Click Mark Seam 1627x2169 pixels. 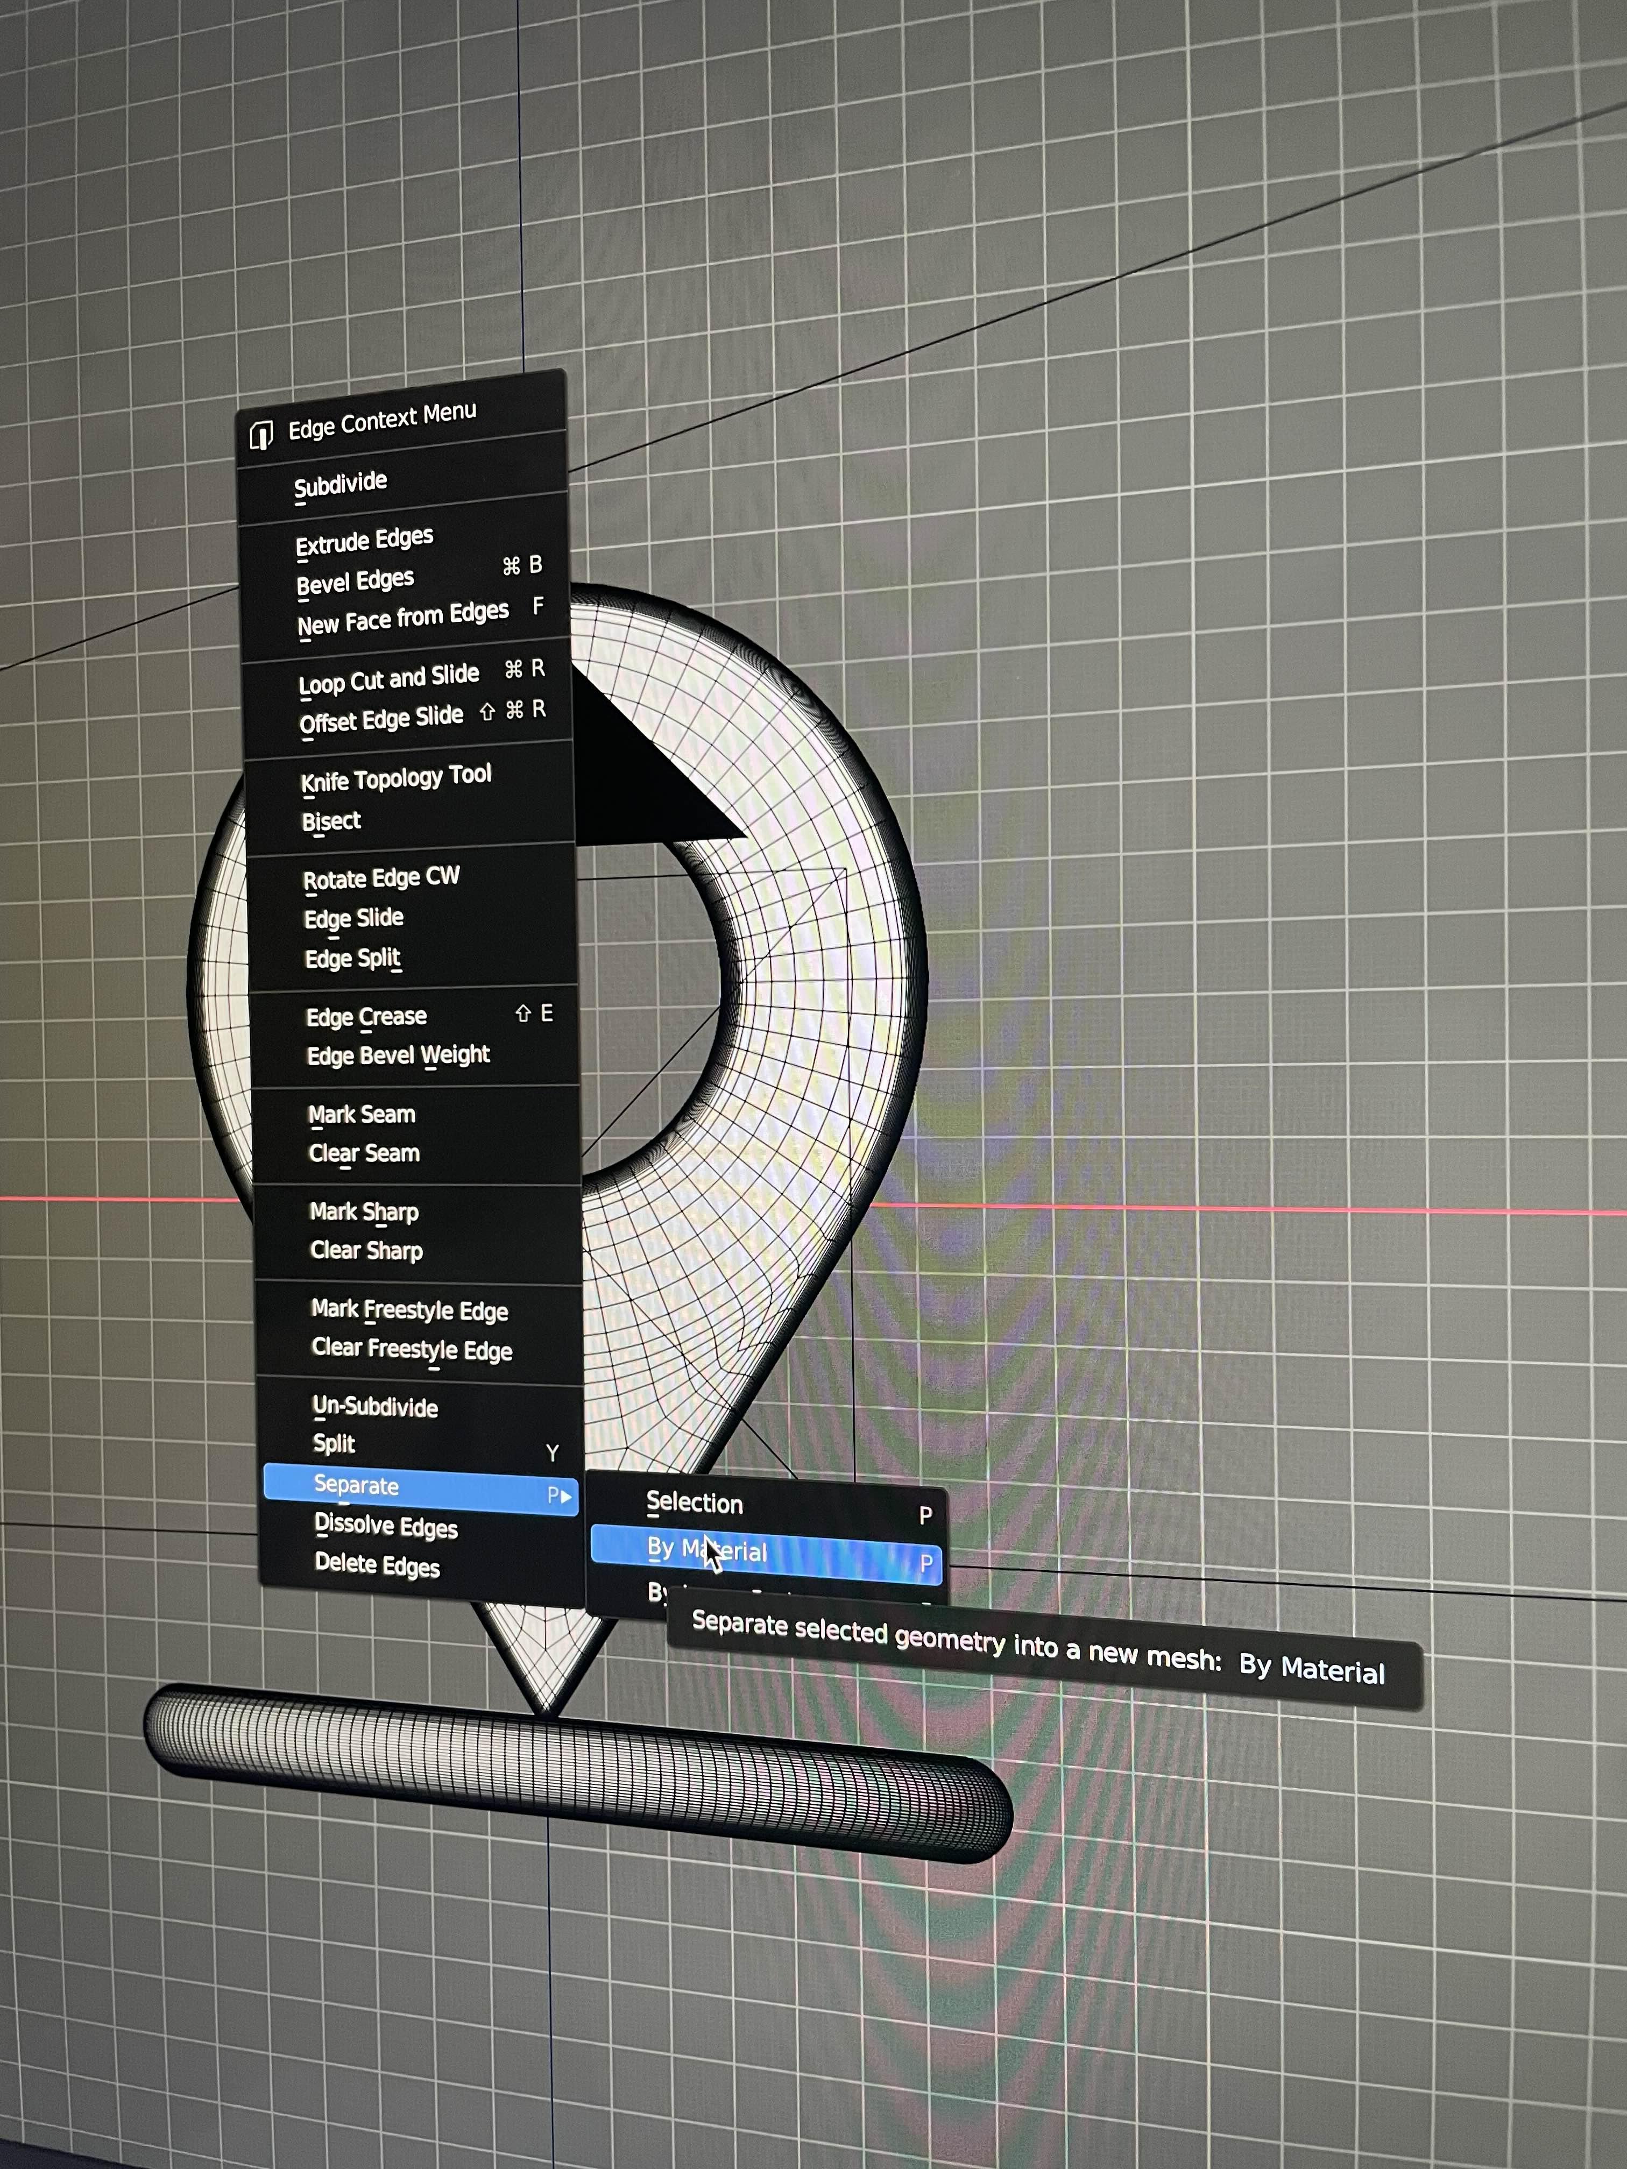point(361,1115)
